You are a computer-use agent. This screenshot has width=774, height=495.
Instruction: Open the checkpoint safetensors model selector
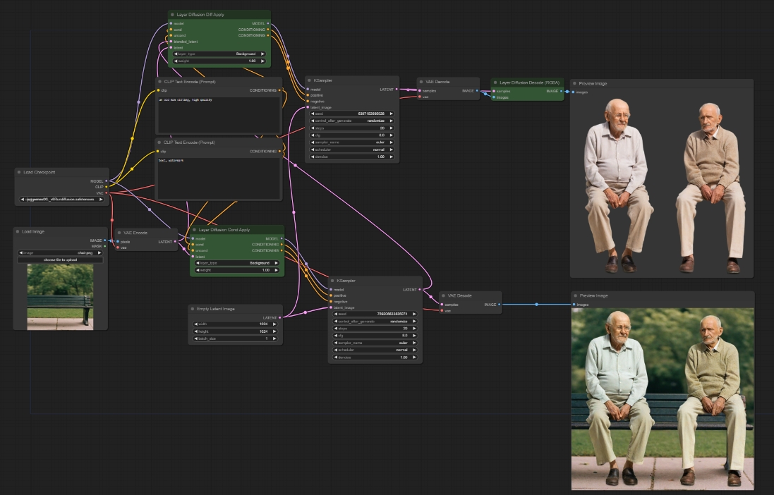click(61, 200)
